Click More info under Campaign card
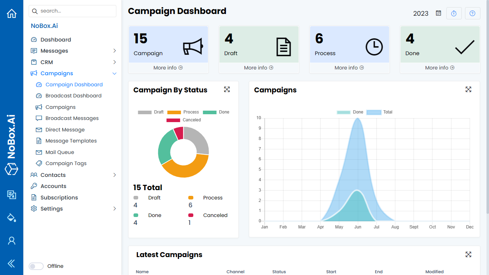This screenshot has width=489, height=275. 168,68
